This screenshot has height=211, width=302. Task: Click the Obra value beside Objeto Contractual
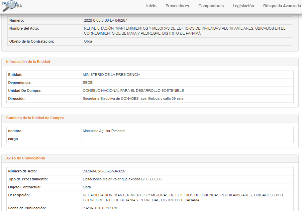pos(87,187)
